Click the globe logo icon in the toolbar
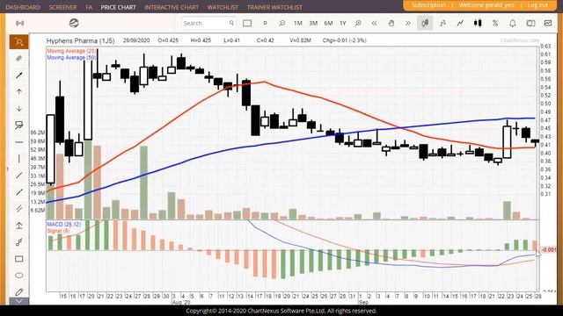Viewport: 563px width, 316px height. coord(74,23)
